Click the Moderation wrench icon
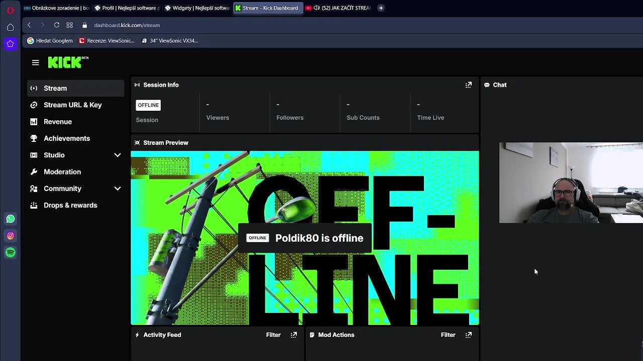Image resolution: width=643 pixels, height=361 pixels. 34,172
